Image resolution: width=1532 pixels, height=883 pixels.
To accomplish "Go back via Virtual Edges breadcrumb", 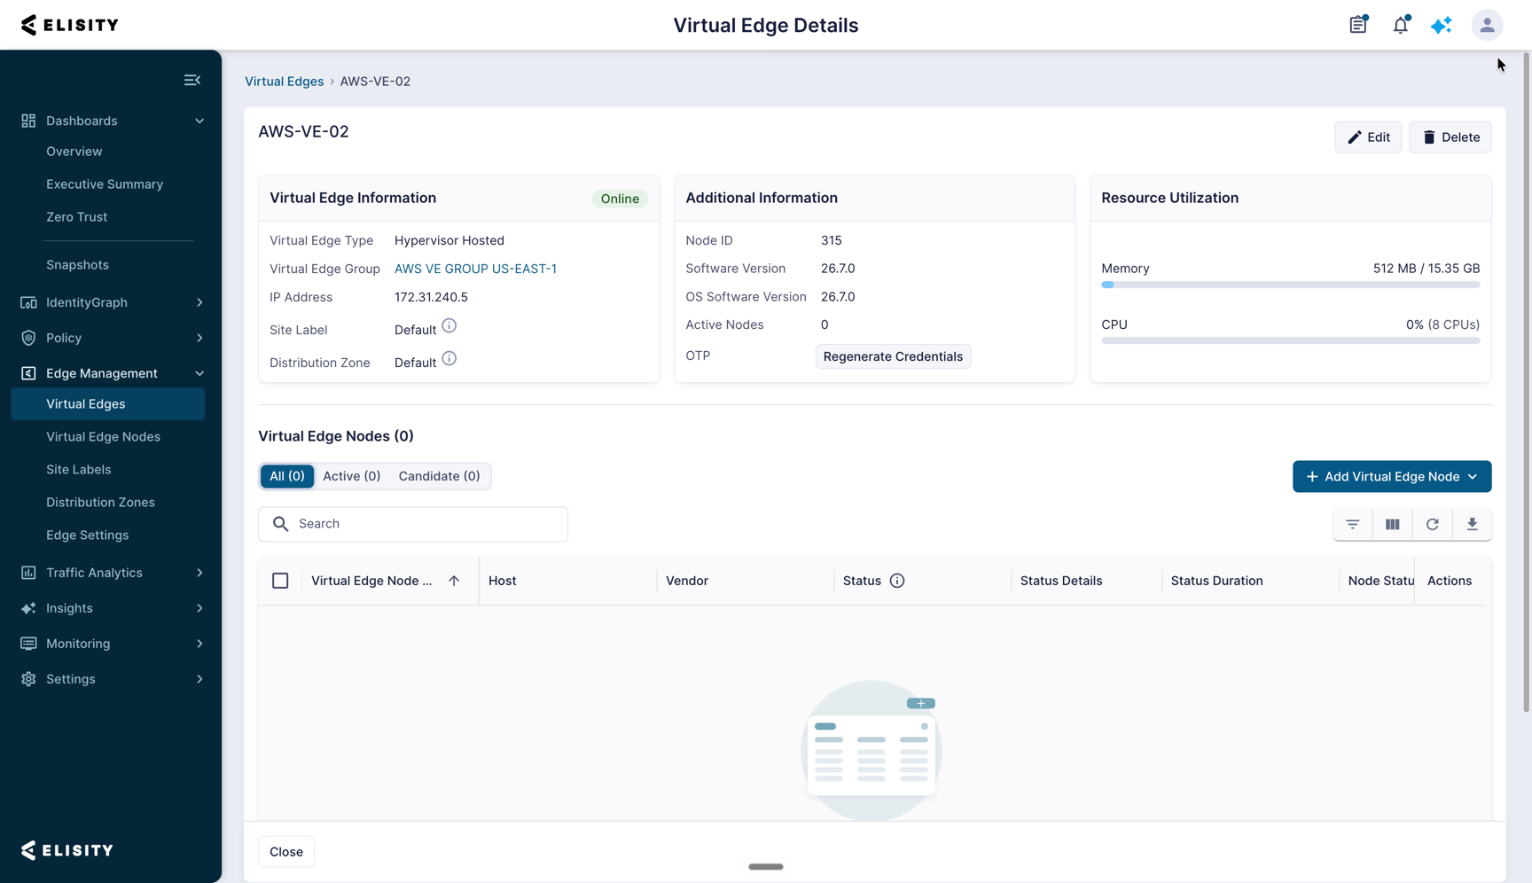I will [x=284, y=82].
